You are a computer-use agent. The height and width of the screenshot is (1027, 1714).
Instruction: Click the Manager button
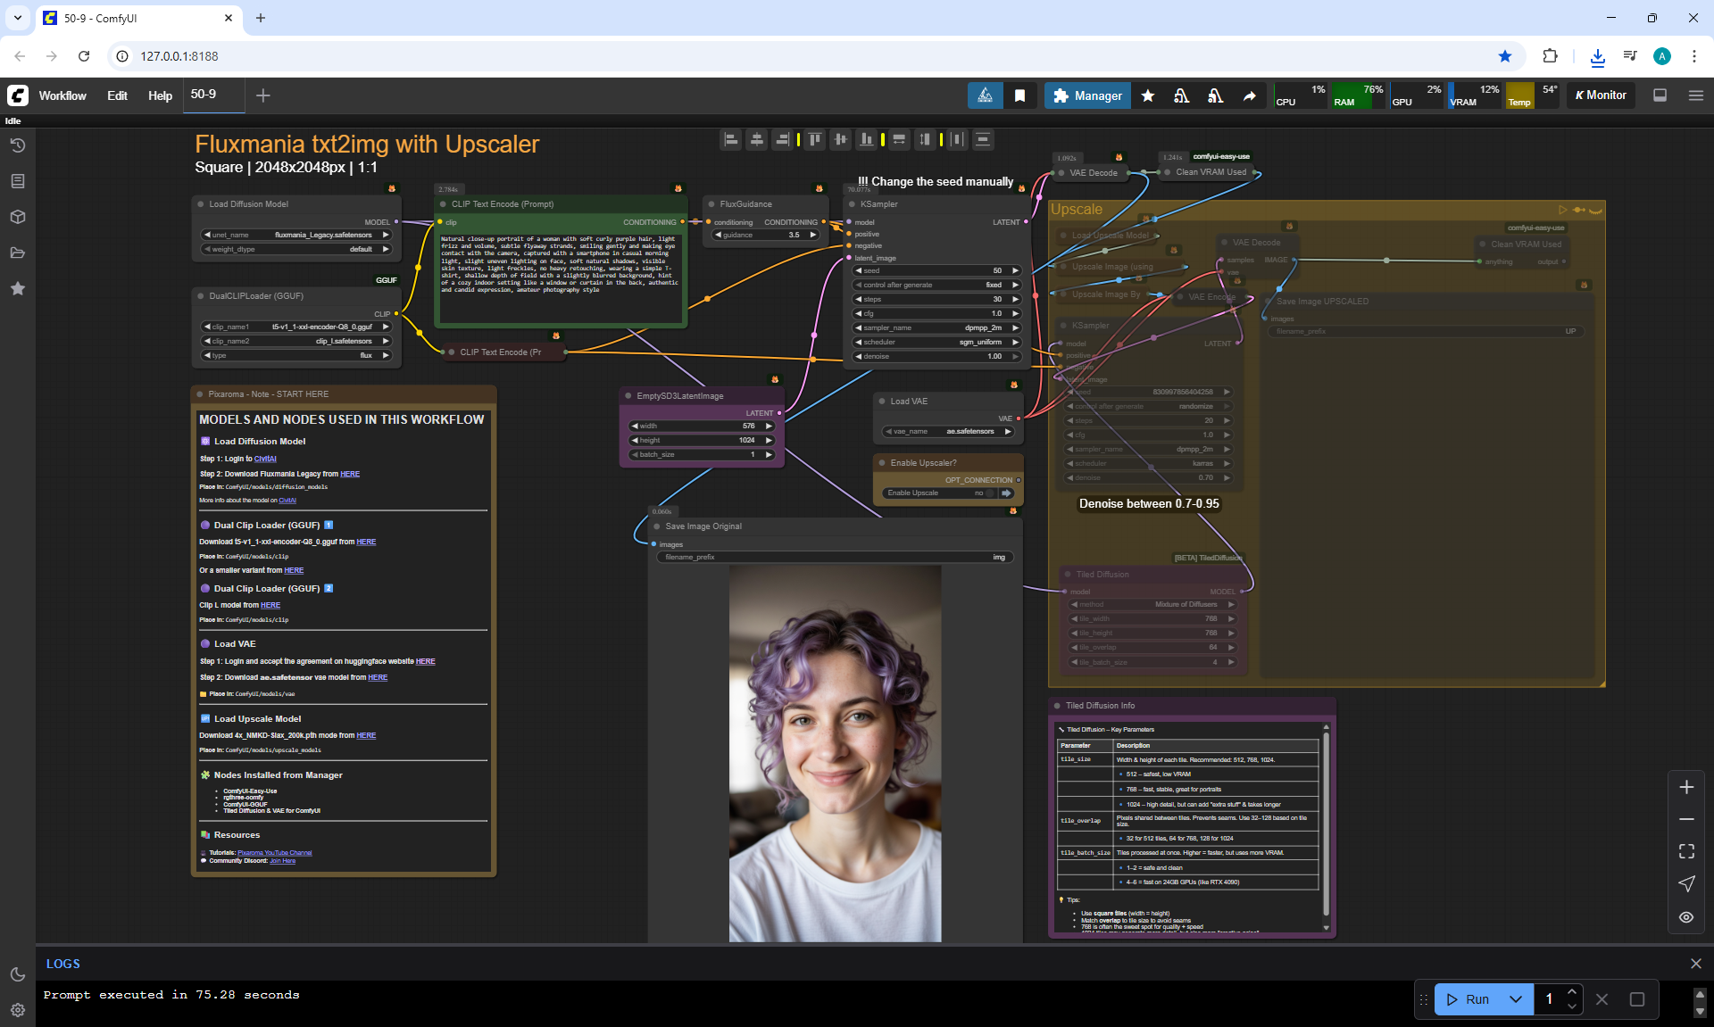tap(1087, 95)
